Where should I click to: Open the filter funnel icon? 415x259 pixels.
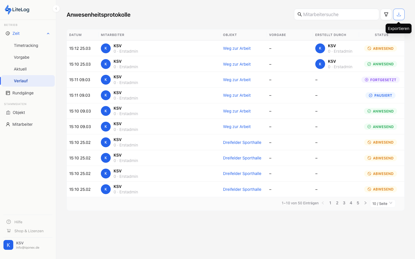[x=386, y=14]
